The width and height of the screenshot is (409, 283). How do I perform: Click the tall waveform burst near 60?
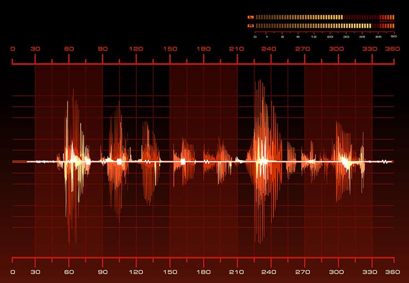pos(74,166)
